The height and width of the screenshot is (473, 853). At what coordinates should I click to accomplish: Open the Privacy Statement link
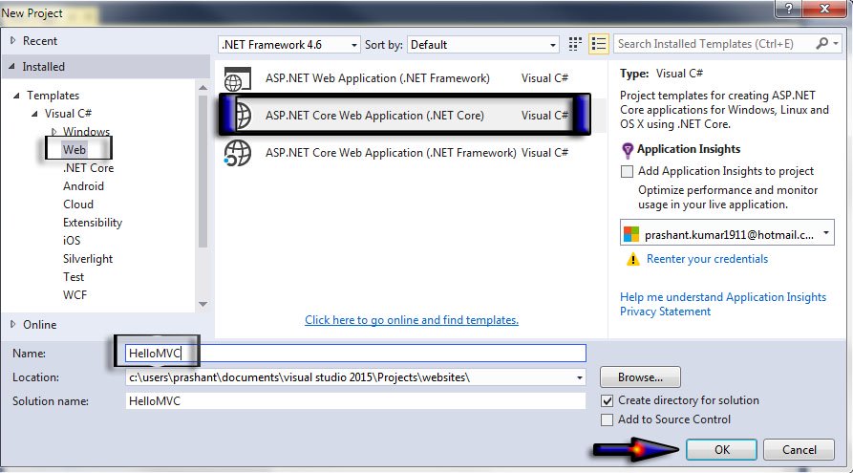click(x=666, y=312)
